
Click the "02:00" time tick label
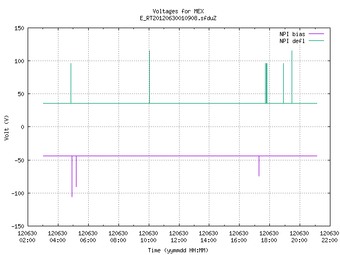27,240
